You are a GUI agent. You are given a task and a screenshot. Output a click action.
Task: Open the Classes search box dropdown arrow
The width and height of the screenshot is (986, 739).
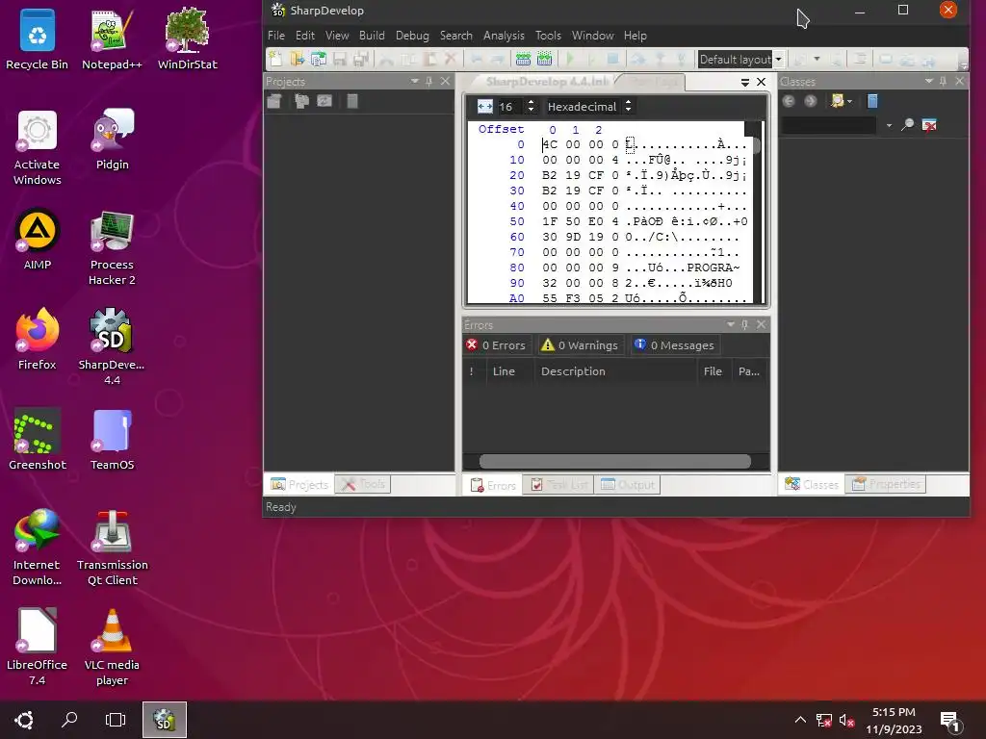(889, 125)
